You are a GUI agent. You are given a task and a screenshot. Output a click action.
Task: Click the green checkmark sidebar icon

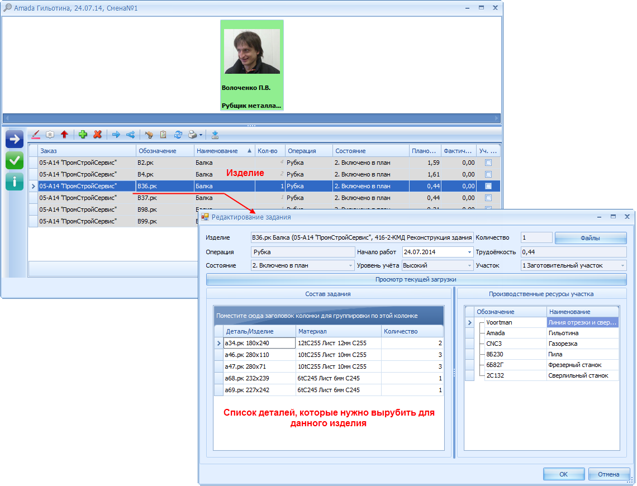pos(14,160)
